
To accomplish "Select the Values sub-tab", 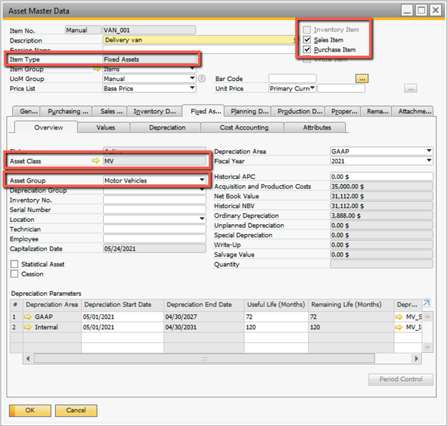I will (x=104, y=127).
